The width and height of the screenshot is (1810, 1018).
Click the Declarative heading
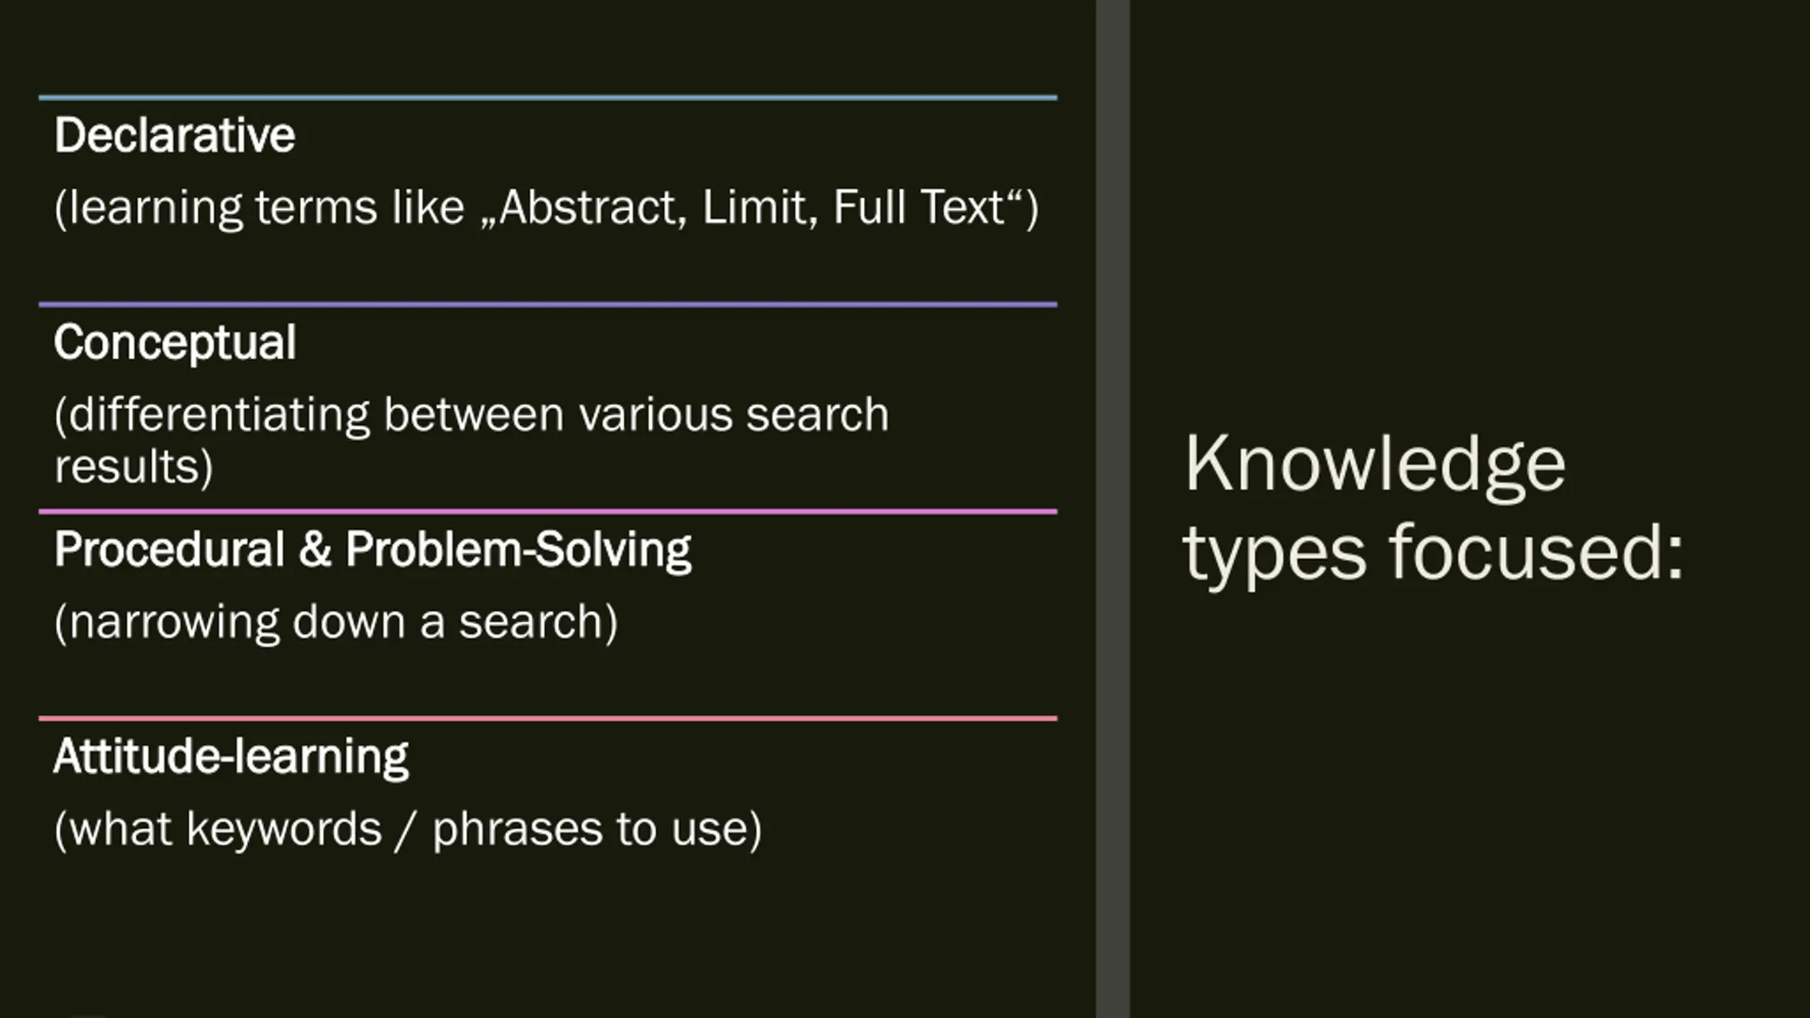pyautogui.click(x=175, y=135)
